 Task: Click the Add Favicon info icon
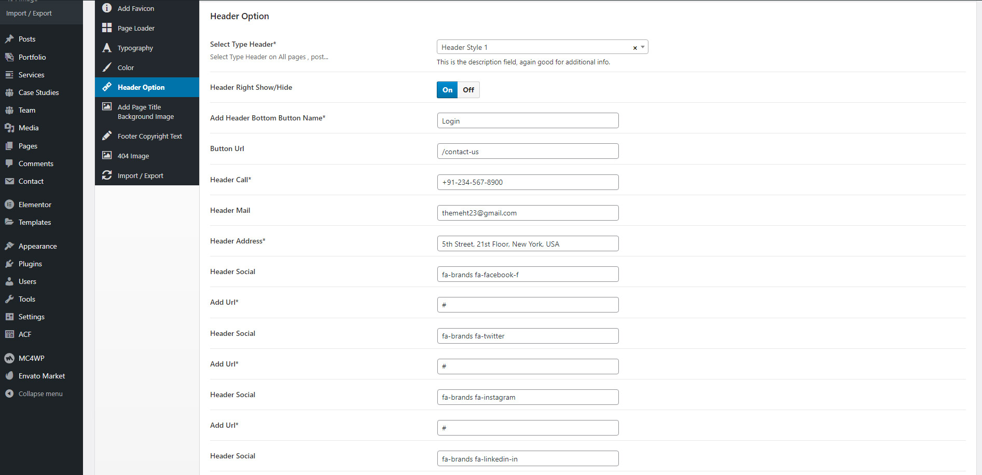point(107,8)
